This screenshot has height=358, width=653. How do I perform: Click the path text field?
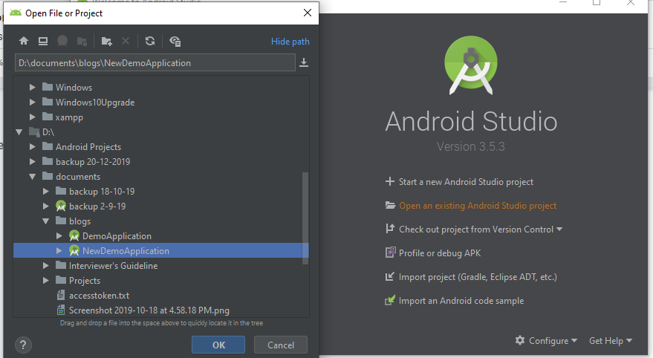click(x=155, y=63)
